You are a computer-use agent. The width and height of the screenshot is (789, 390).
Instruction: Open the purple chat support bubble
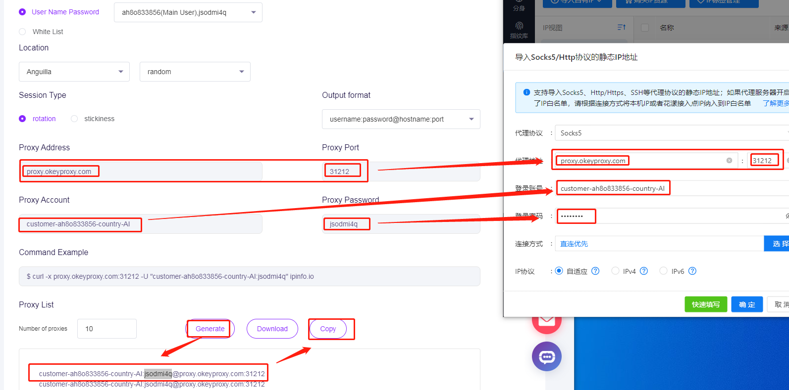546,356
